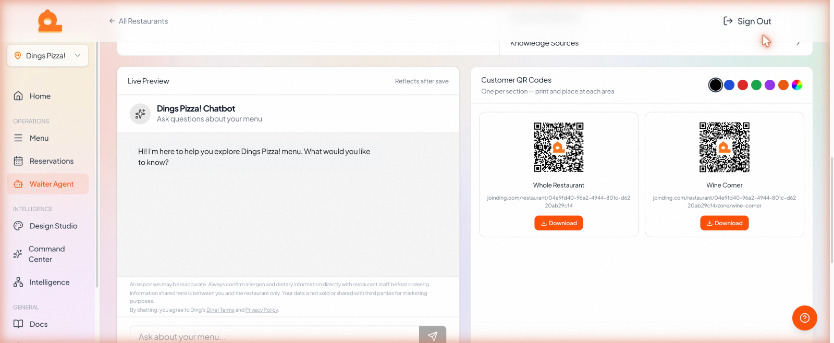Viewport: 834px width, 343px height.
Task: Click the Reservations calendar icon
Action: 18,161
